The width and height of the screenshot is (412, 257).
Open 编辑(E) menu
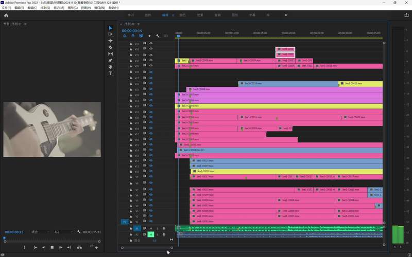19,8
